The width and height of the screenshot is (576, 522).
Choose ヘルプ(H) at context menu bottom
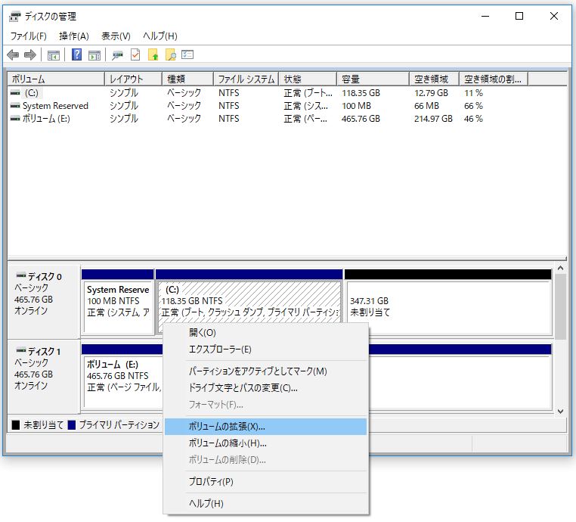click(265, 503)
